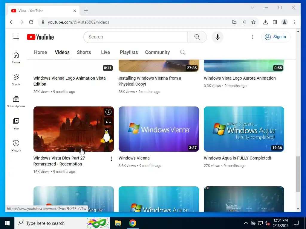
Task: Activate voice search microphone
Action: 218,37
